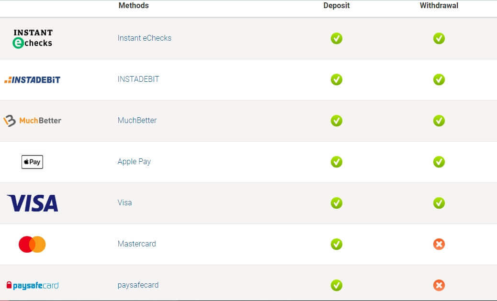Screen dimensions: 497x301
Task: Click the Methods column header
Action: 134,6
